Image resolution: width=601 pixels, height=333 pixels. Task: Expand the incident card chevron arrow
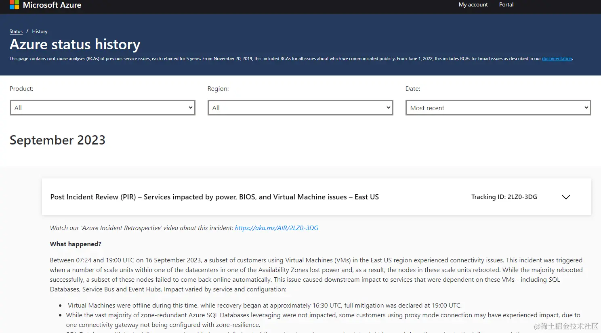coord(566,197)
